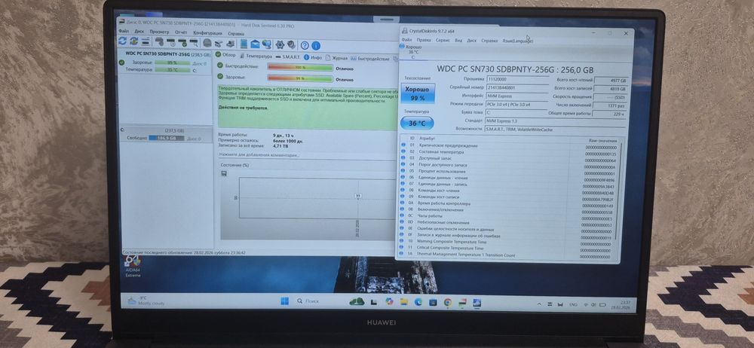Screen dimensions: 754x348
Task: Click the Здоровье 99% bar in disk list
Action: (x=173, y=63)
